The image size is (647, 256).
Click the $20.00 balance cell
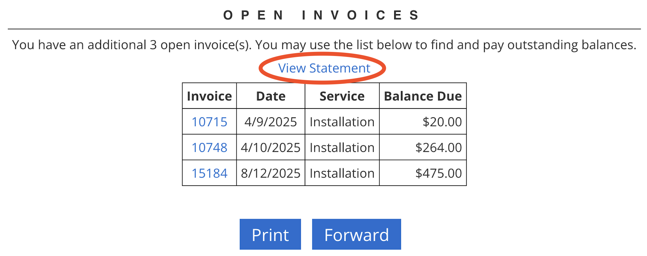click(442, 122)
